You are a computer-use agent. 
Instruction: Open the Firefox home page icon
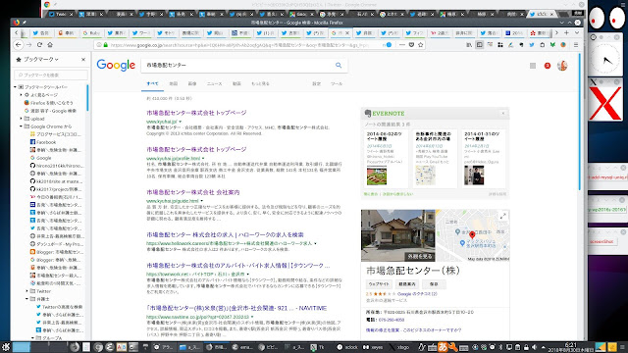(50, 45)
